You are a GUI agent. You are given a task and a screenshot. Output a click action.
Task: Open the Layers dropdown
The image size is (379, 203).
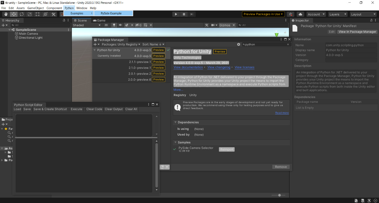point(338,14)
